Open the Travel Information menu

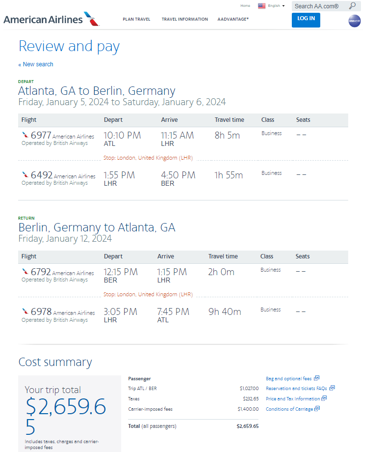pyautogui.click(x=185, y=19)
